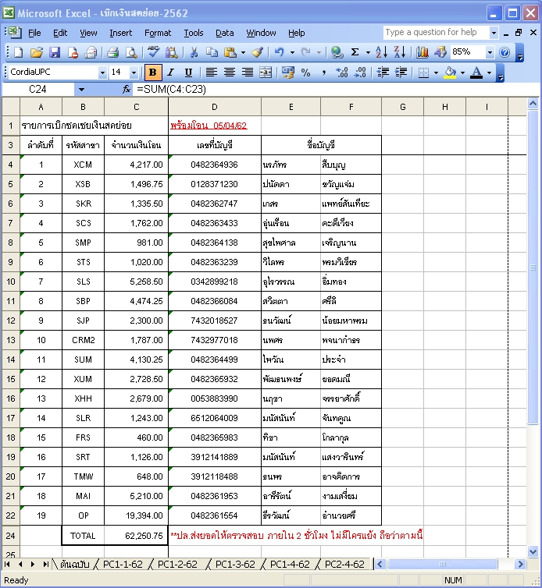This screenshot has height=588, width=542.
Task: Switch to the PC2-4-62 sheet tab
Action: (x=344, y=564)
